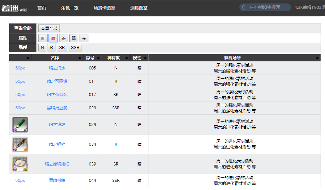Image resolution: width=325 pixels, height=190 pixels.
Task: Click the 查看全部 filter button
Action: [49, 29]
